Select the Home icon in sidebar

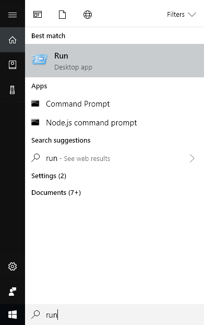pyautogui.click(x=13, y=40)
